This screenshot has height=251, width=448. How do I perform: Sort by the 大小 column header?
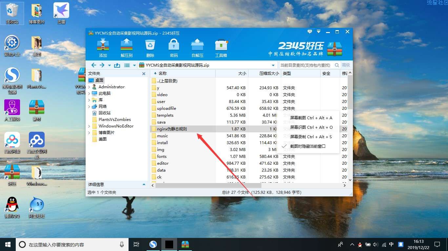232,74
